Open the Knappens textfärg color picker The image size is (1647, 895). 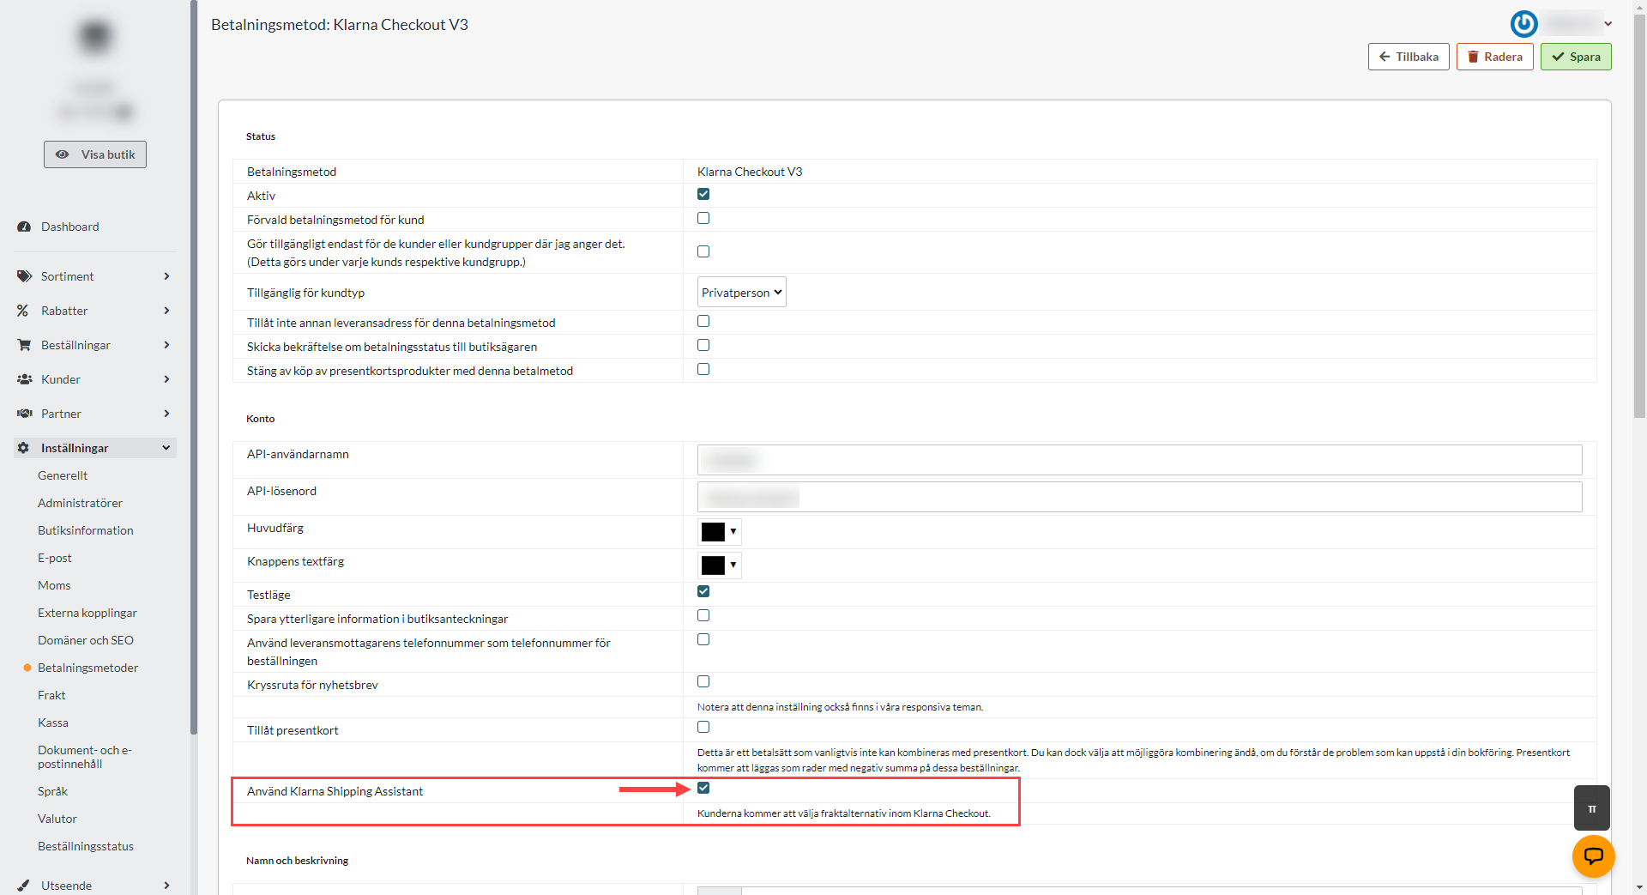[x=720, y=565]
